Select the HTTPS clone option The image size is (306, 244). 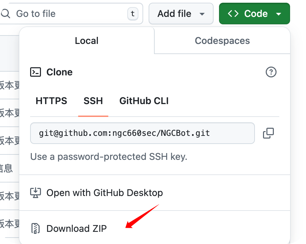[x=51, y=101]
